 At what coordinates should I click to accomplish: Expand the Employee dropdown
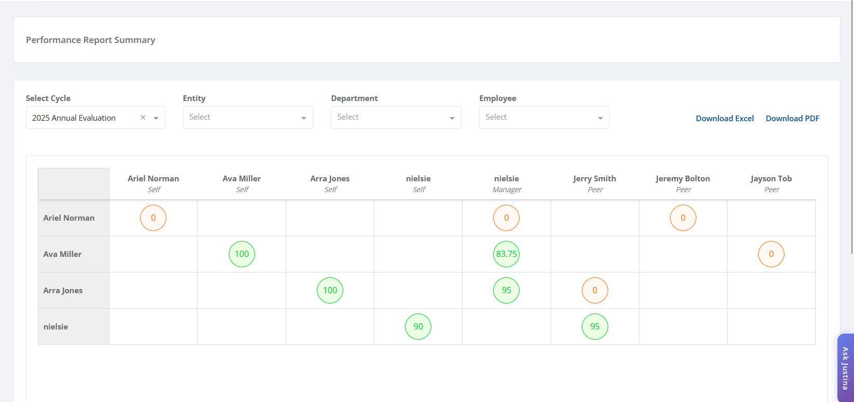pyautogui.click(x=544, y=118)
